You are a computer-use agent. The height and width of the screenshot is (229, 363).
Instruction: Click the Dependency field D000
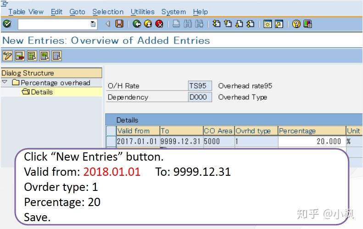pyautogui.click(x=200, y=97)
